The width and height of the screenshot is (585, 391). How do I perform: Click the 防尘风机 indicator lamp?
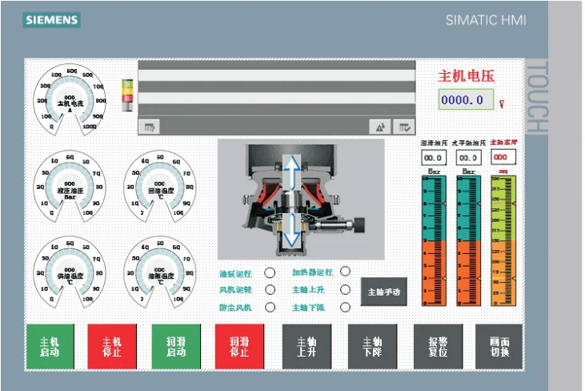[270, 308]
